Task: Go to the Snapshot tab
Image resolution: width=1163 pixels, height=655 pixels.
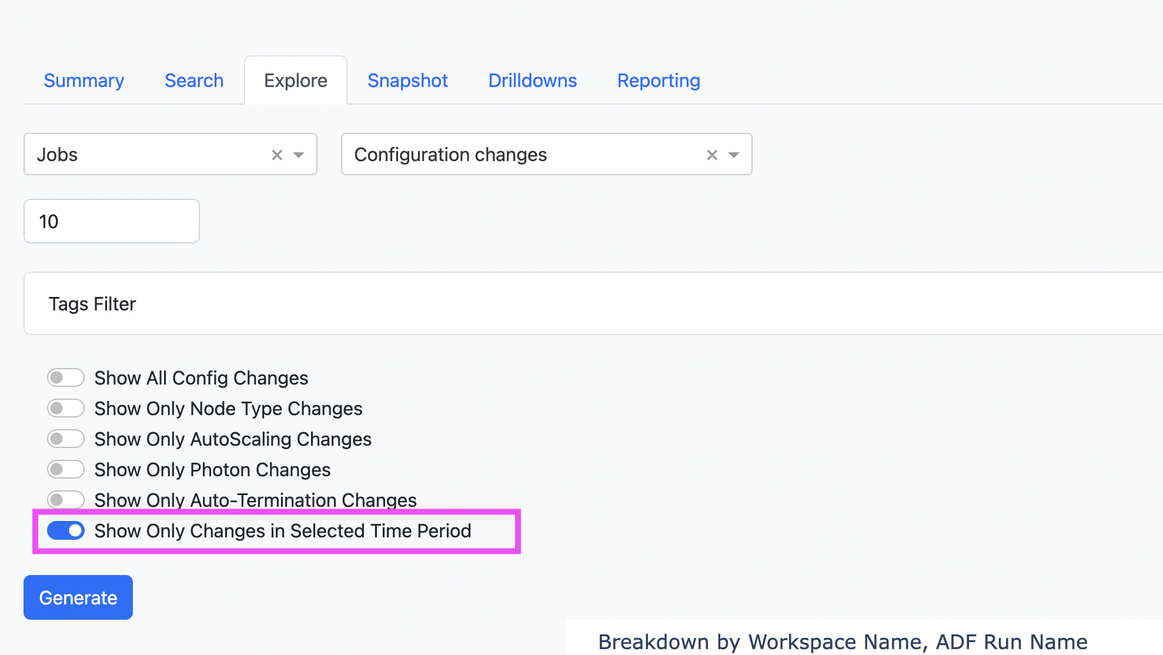Action: point(407,81)
